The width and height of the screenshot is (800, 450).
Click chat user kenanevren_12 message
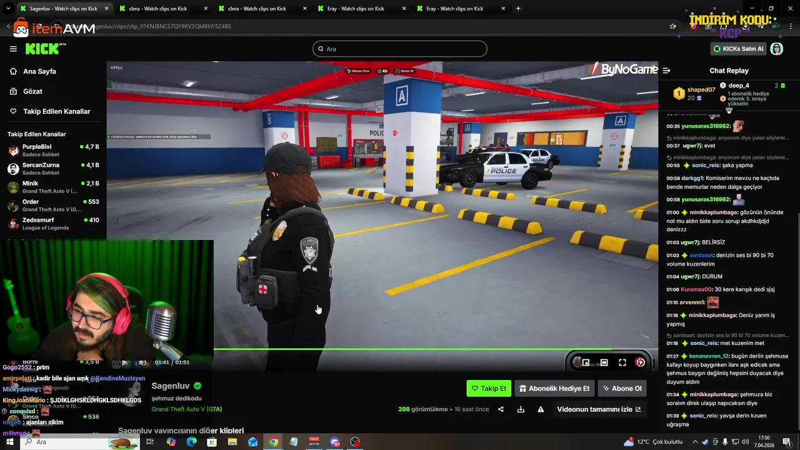pyautogui.click(x=709, y=356)
